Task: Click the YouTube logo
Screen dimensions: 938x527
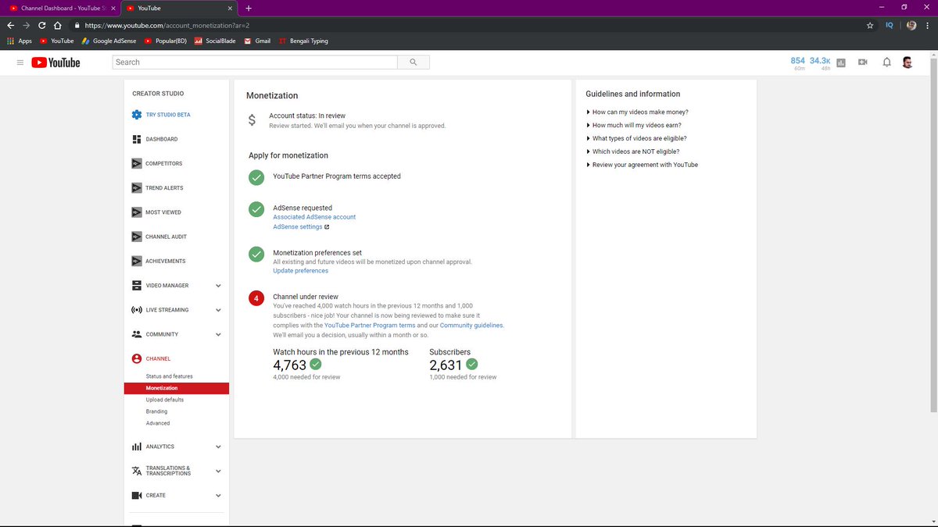Action: tap(55, 62)
